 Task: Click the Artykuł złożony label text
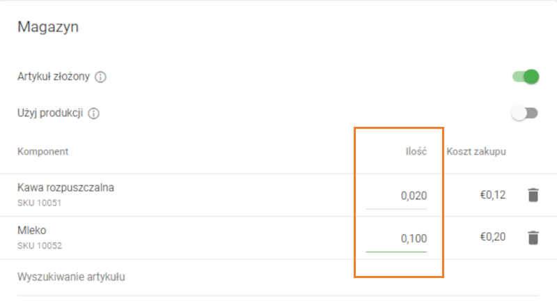point(54,77)
